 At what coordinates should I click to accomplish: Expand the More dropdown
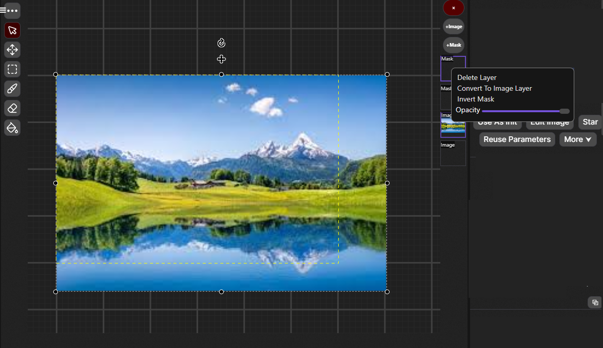(x=578, y=139)
